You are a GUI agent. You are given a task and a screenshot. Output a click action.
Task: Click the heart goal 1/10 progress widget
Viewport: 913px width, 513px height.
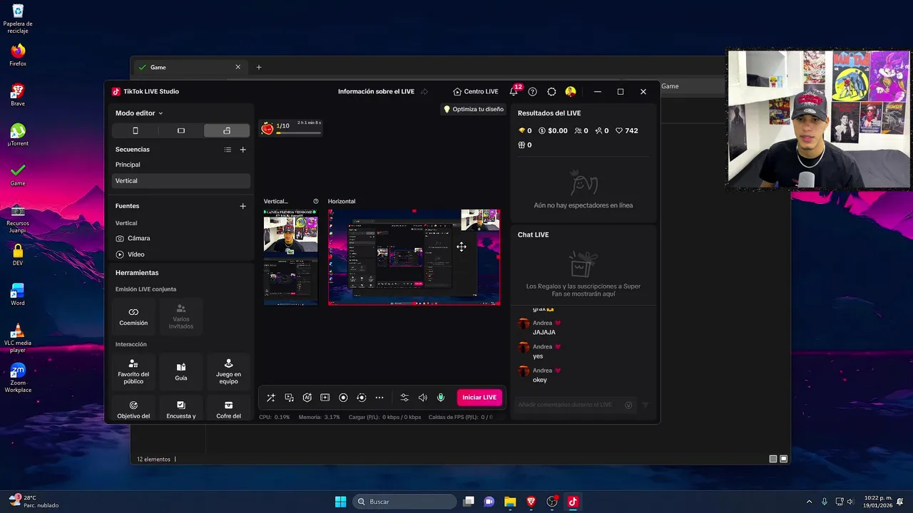pyautogui.click(x=290, y=128)
